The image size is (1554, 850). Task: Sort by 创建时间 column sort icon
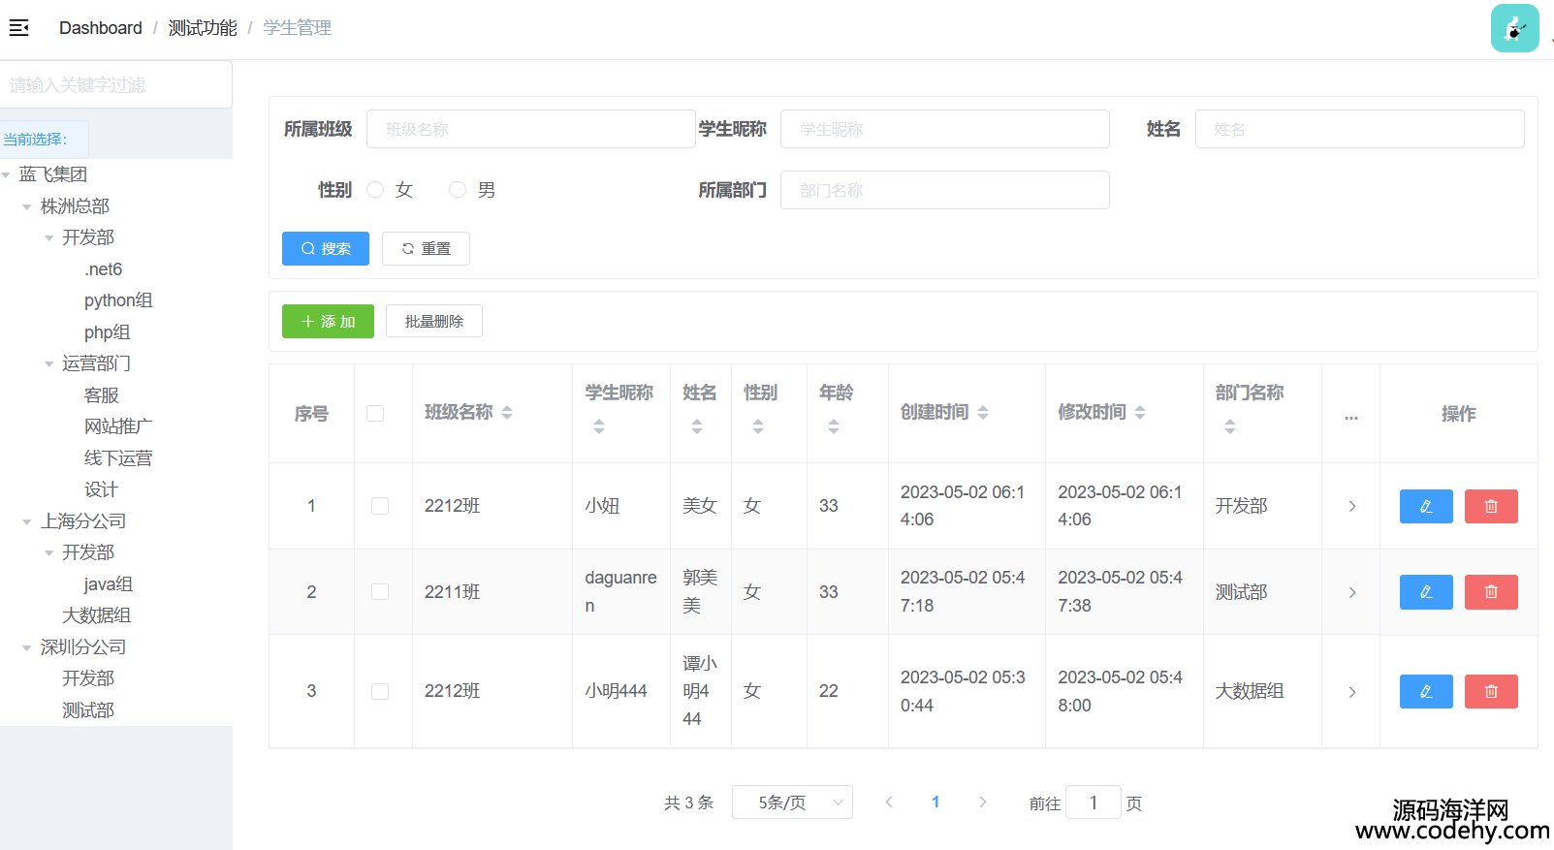tap(983, 413)
